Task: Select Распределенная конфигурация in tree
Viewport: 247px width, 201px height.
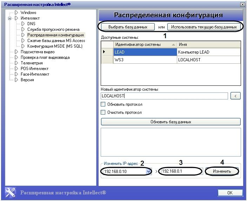Action: point(56,35)
